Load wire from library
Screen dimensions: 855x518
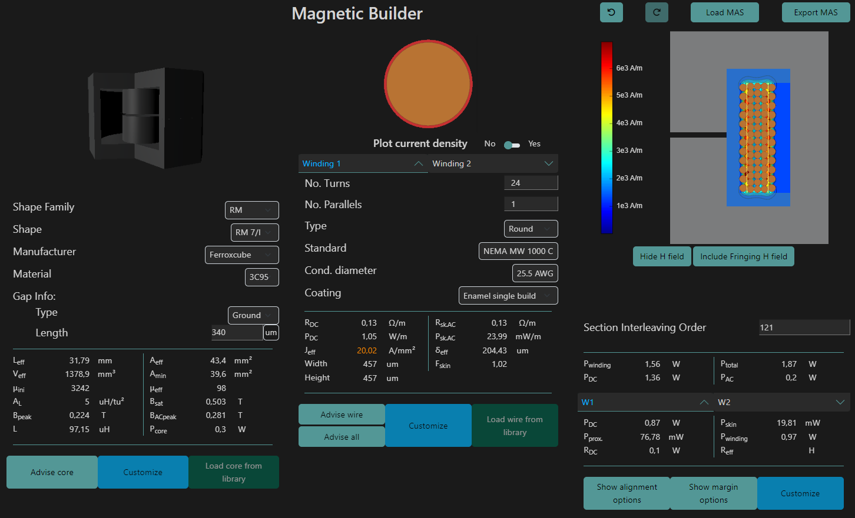point(515,425)
